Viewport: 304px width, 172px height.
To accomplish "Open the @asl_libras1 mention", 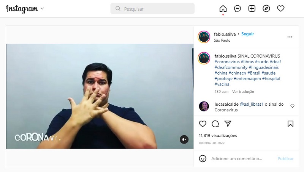I will (252, 104).
